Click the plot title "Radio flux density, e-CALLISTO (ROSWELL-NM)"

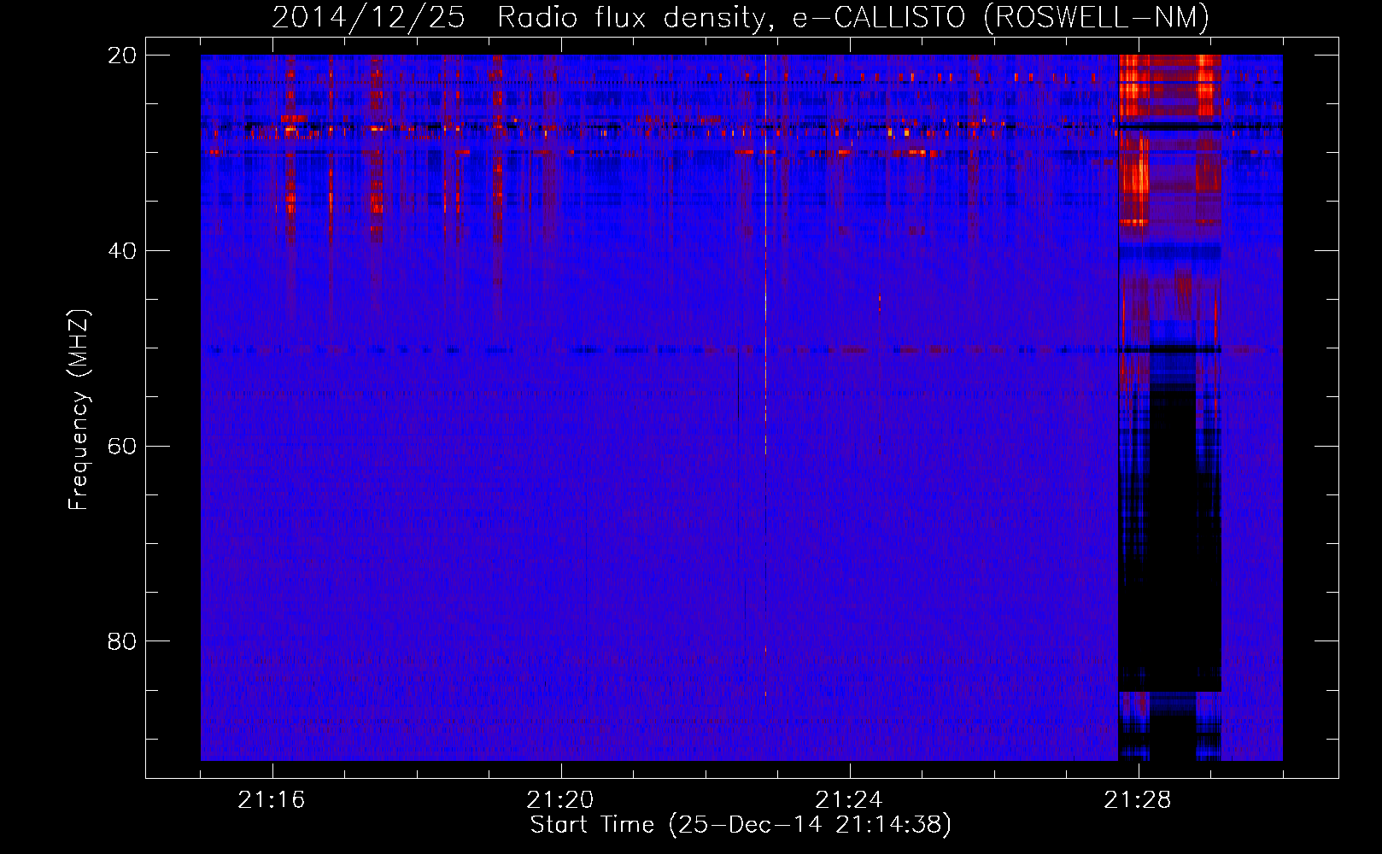[x=853, y=17]
